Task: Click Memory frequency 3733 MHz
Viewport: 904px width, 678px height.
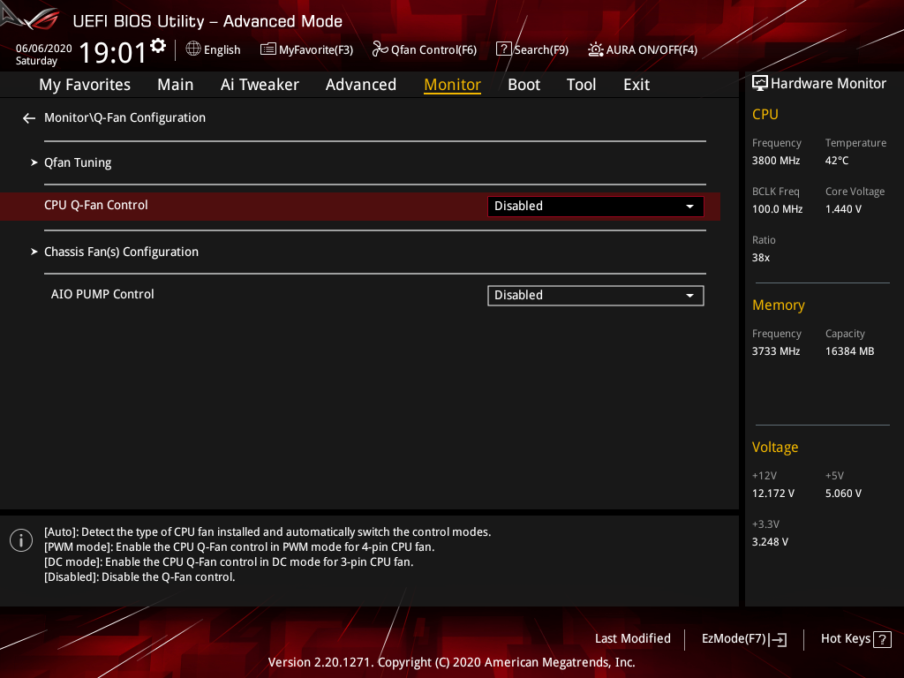Action: click(x=776, y=351)
